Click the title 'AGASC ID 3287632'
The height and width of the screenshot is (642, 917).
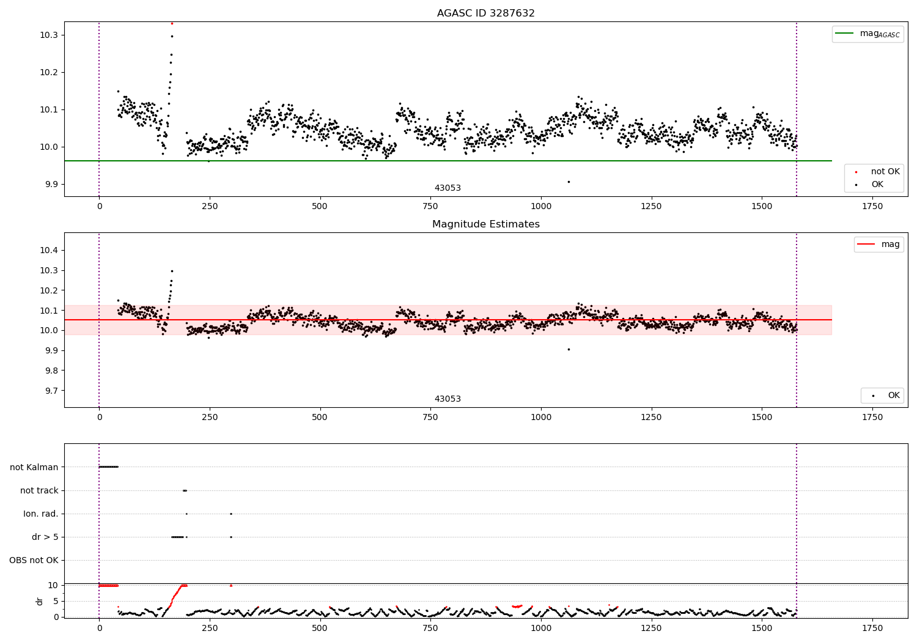point(485,13)
